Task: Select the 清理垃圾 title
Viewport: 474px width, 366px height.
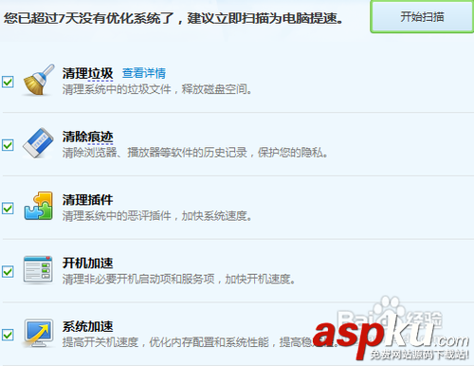Action: 87,73
